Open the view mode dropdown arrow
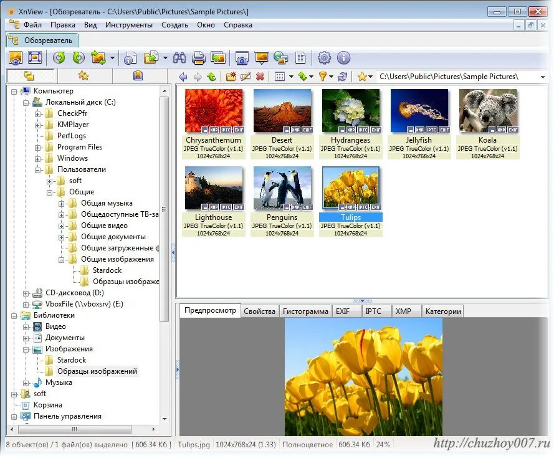Image resolution: width=554 pixels, height=456 pixels. (x=290, y=76)
